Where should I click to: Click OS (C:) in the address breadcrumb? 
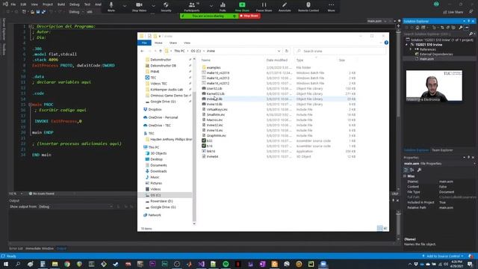coord(196,51)
